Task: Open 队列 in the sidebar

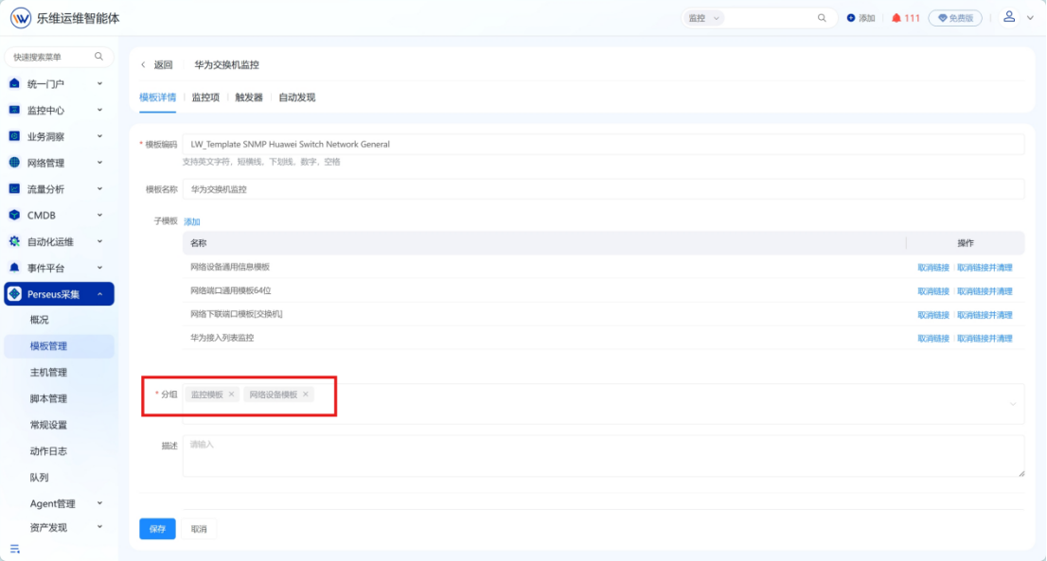Action: pyautogui.click(x=40, y=478)
